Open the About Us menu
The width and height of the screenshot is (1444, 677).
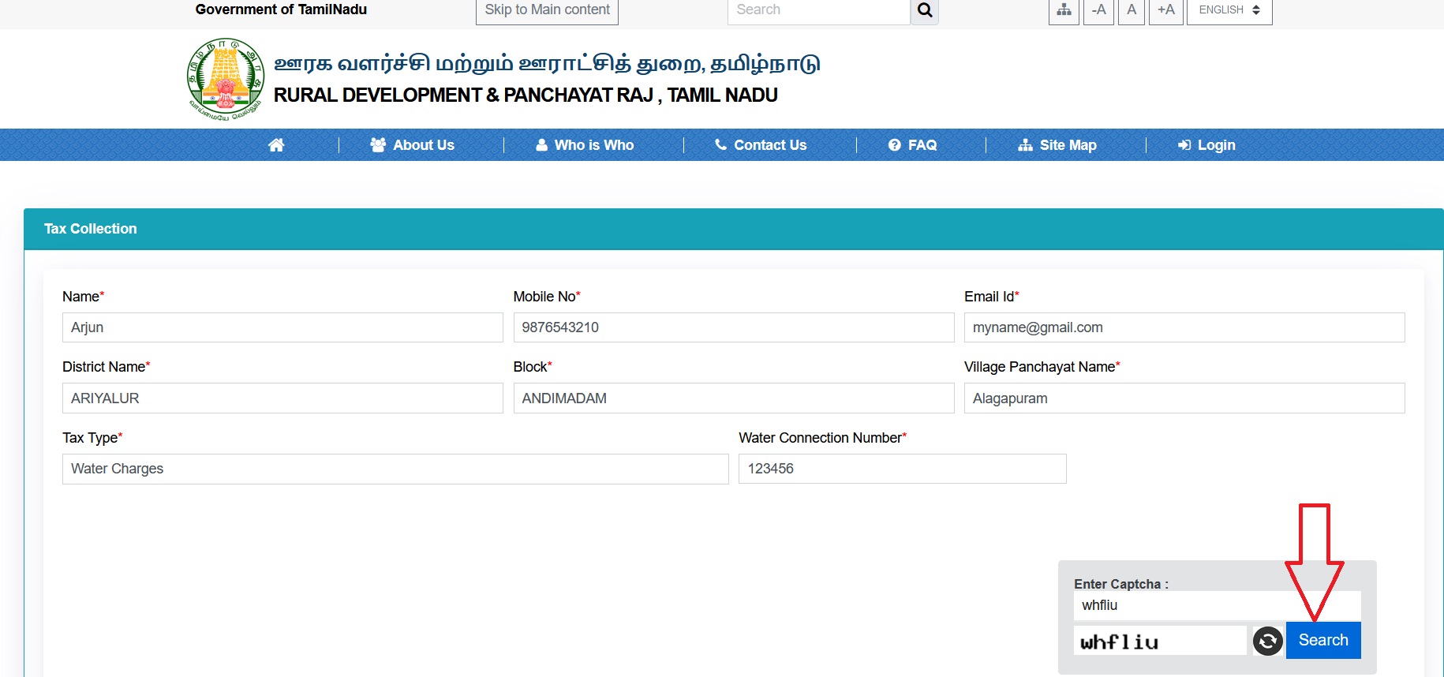(413, 145)
